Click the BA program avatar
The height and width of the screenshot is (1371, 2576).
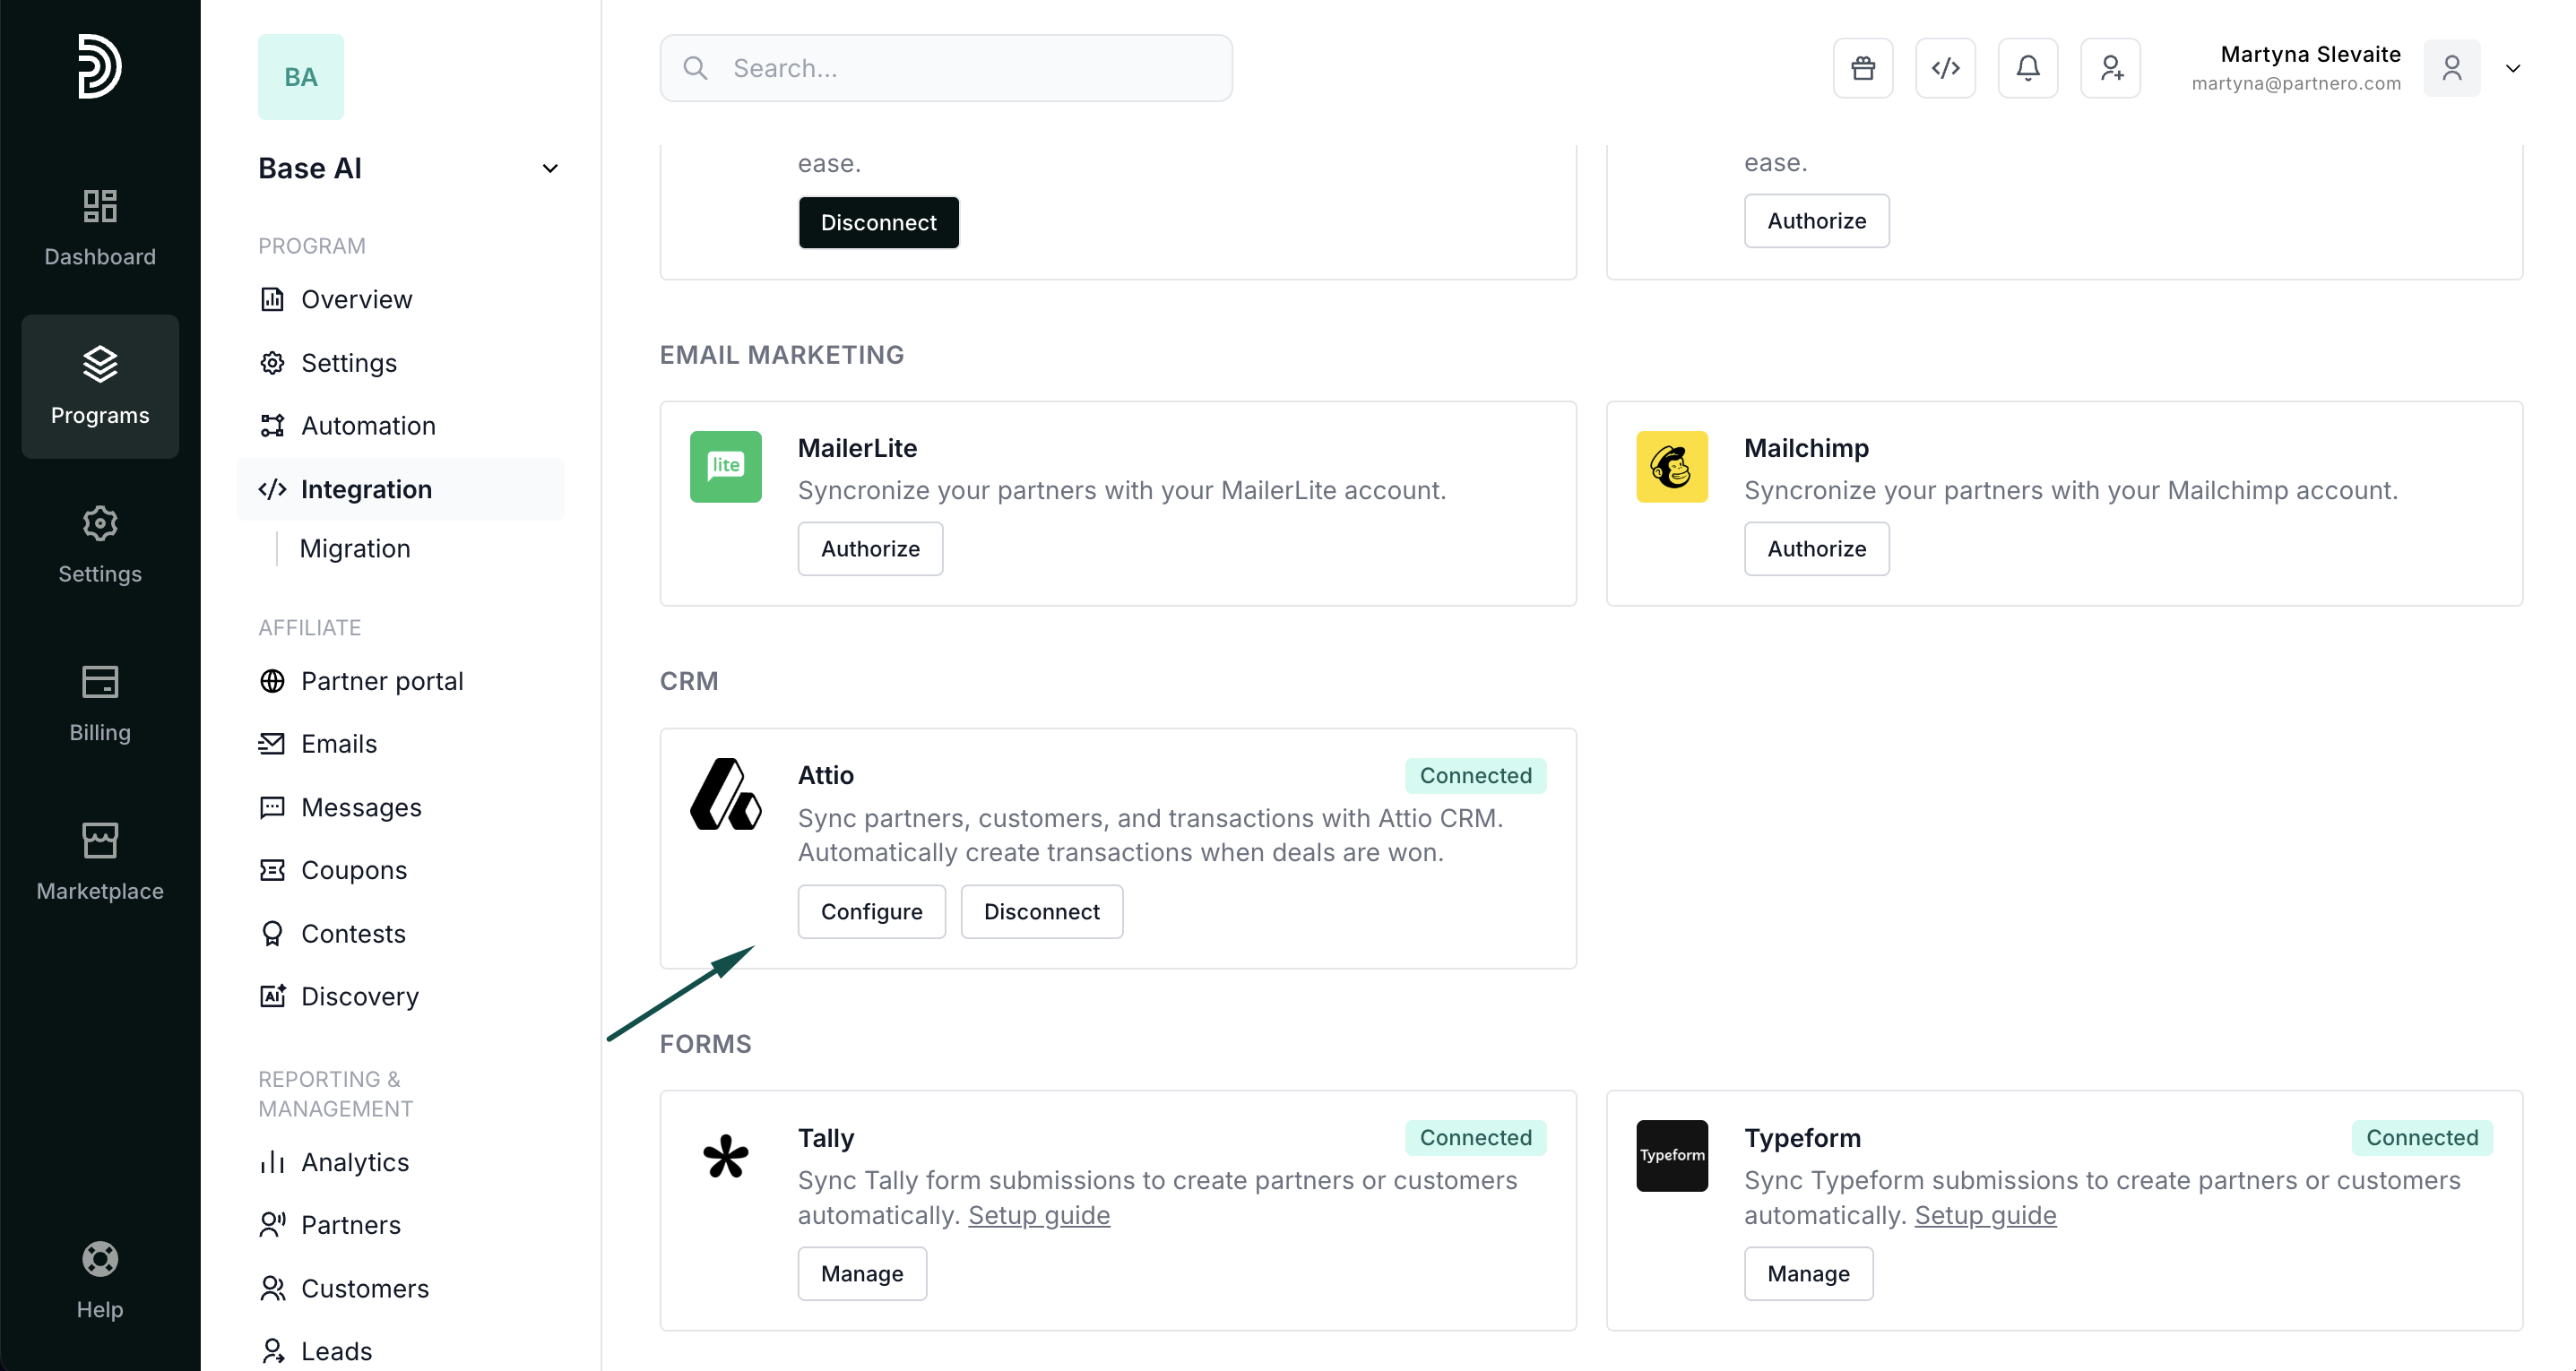click(x=300, y=77)
